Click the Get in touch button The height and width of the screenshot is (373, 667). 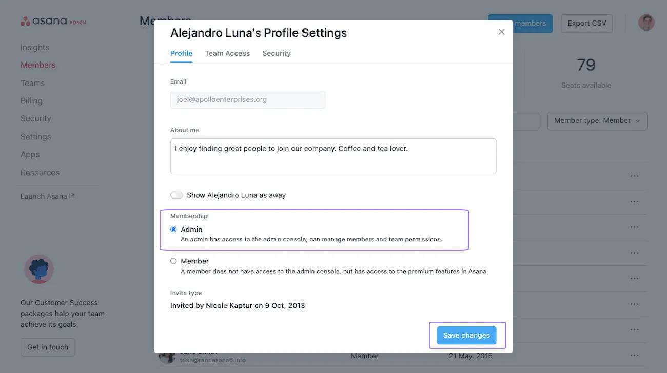[x=48, y=347]
